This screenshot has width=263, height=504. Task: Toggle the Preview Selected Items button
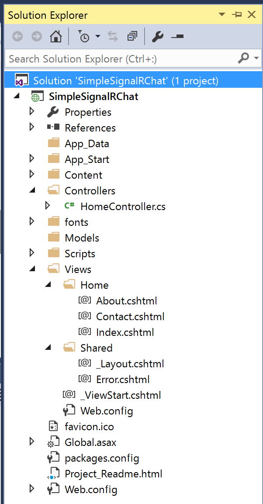pos(177,36)
